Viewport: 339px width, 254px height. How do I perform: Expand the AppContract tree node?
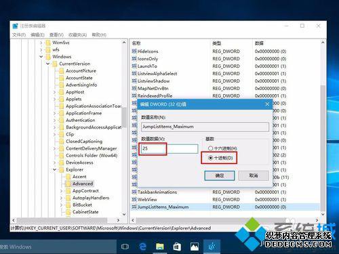(61, 191)
